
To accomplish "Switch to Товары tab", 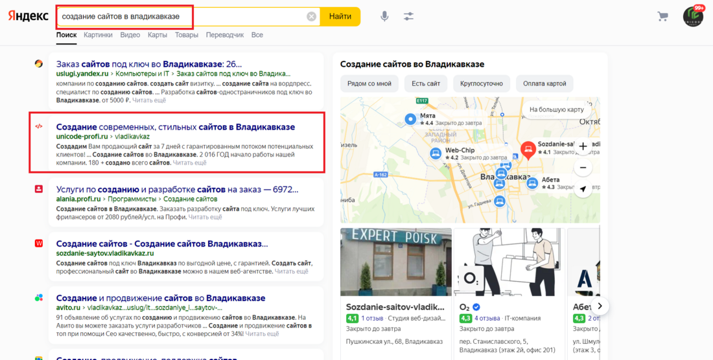I will point(187,35).
